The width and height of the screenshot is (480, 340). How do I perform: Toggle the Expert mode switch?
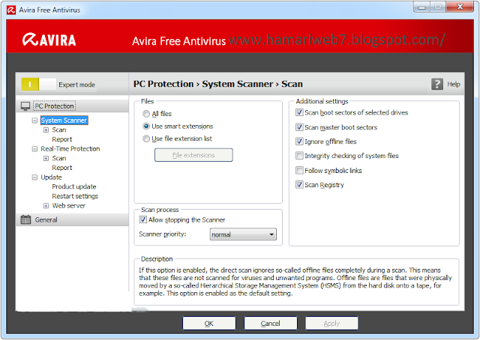(38, 85)
